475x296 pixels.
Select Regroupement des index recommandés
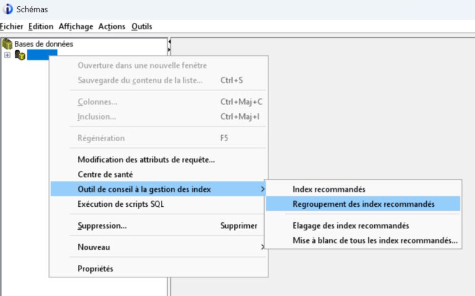point(364,204)
